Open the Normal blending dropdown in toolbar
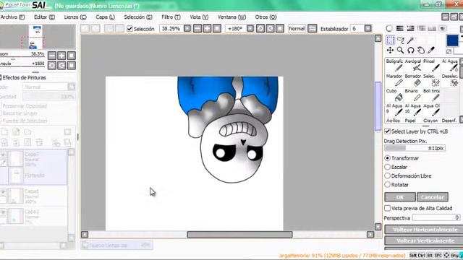The width and height of the screenshot is (463, 260). point(312,29)
